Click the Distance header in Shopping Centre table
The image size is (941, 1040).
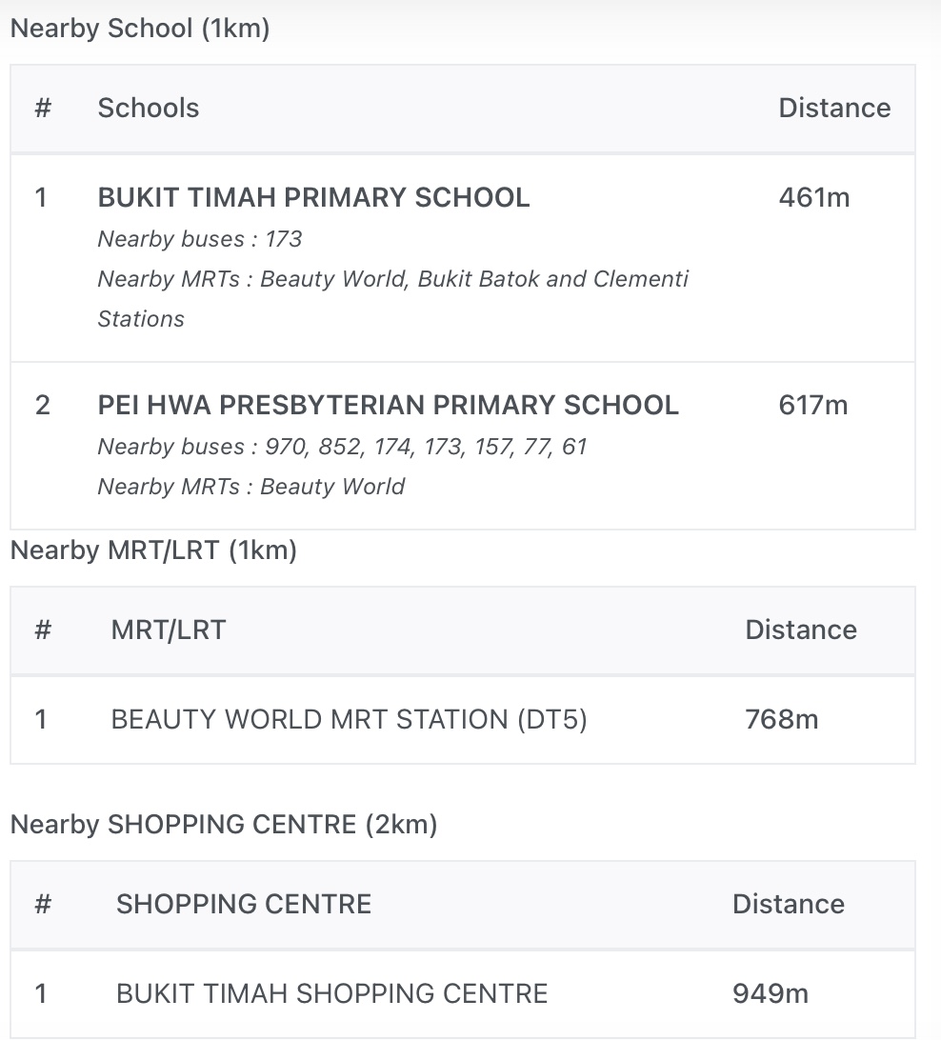click(788, 904)
